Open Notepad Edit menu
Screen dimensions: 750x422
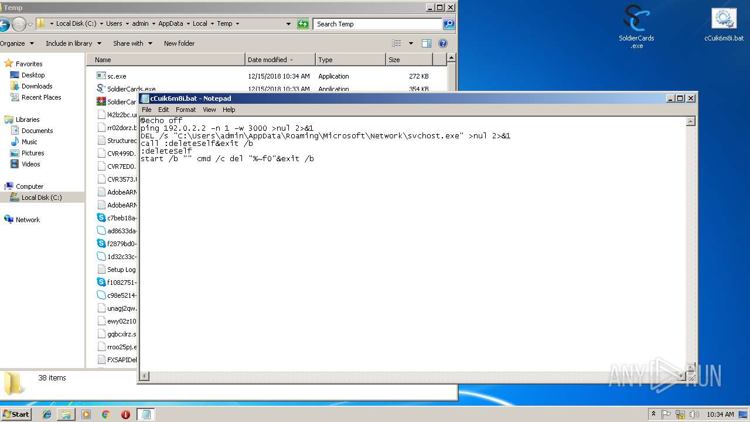(163, 110)
